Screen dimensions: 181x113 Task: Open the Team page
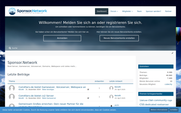139,11
